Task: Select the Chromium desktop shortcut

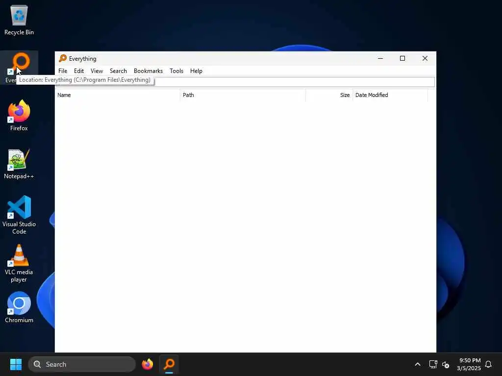Action: click(x=19, y=307)
